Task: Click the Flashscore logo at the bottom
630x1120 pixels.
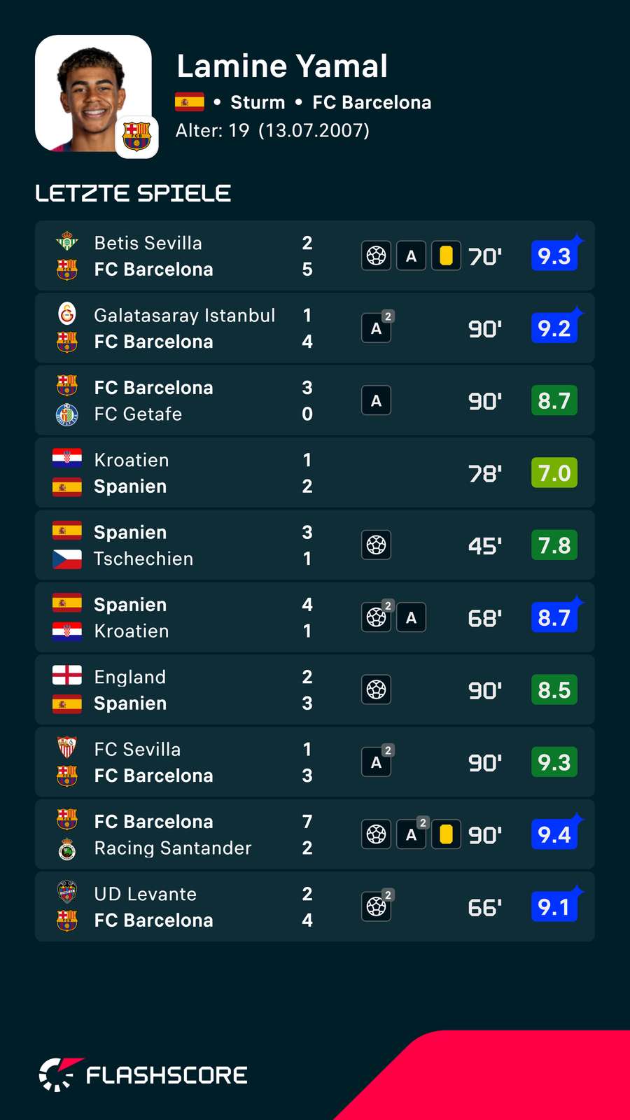Action: pyautogui.click(x=143, y=1074)
